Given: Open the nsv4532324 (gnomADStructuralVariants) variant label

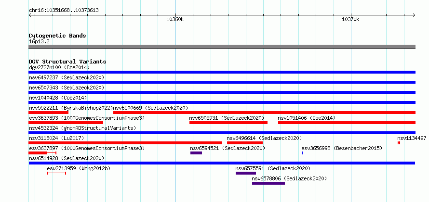Looking at the screenshot, I should tap(82, 128).
